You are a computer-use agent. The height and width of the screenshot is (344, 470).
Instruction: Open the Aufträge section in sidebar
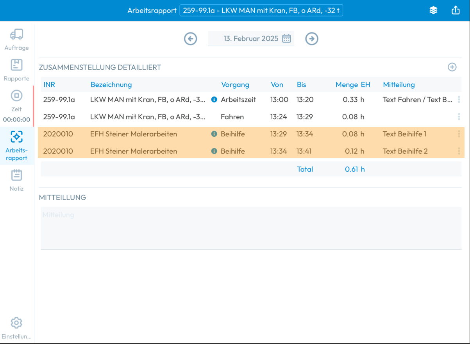(x=16, y=39)
